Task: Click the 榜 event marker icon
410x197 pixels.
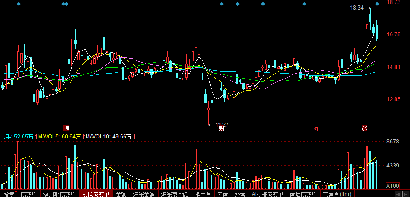Action: (67, 128)
